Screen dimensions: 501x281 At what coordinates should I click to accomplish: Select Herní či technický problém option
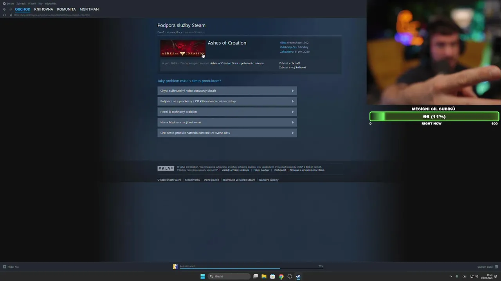pyautogui.click(x=227, y=112)
